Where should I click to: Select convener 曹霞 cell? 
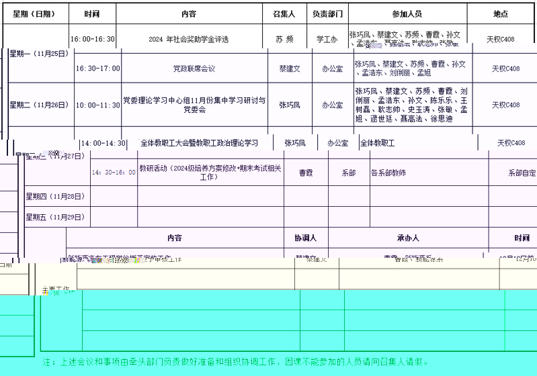coord(306,173)
